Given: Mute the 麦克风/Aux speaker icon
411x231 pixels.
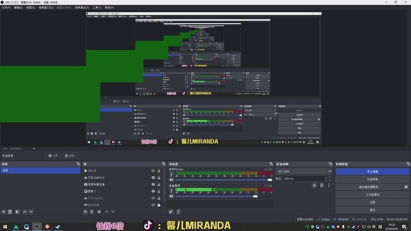Looking at the screenshot, I should coord(172,180).
